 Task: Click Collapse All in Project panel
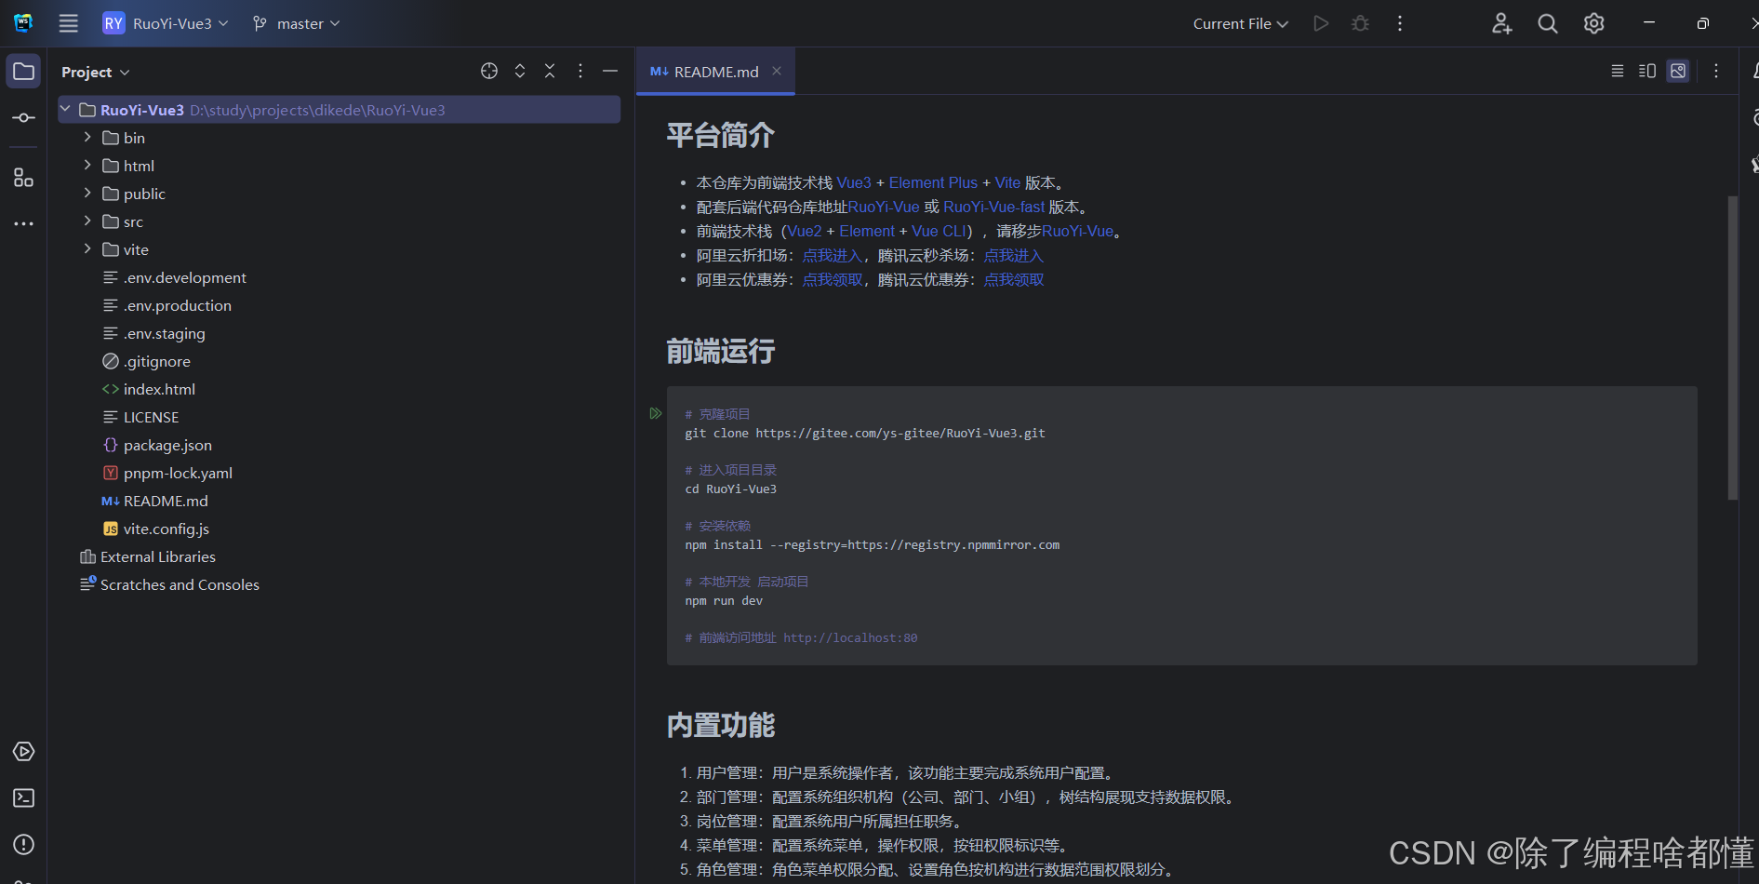[550, 71]
